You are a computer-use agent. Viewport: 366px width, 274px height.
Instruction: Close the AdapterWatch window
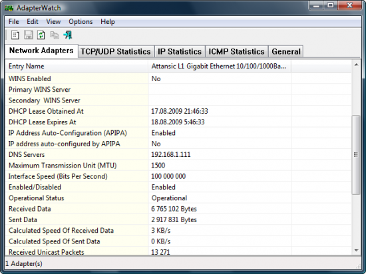pos(349,5)
